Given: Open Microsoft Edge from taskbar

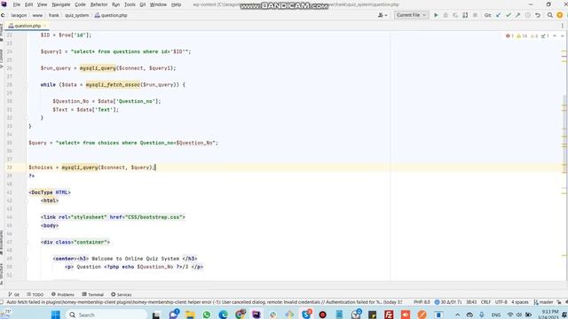Looking at the screenshot, I should click(x=223, y=315).
